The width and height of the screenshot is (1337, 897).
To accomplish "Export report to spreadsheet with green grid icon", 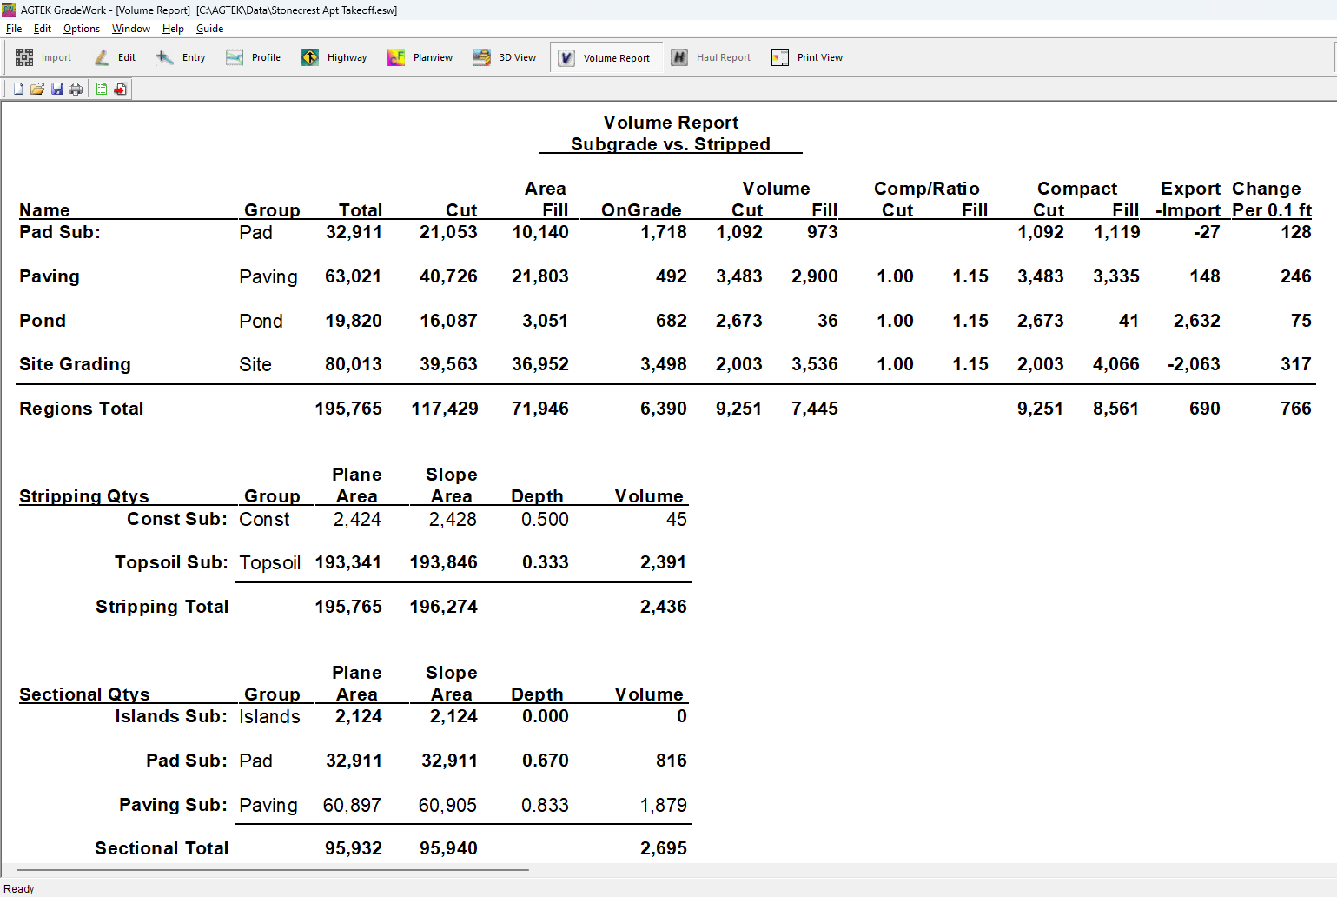I will 102,89.
